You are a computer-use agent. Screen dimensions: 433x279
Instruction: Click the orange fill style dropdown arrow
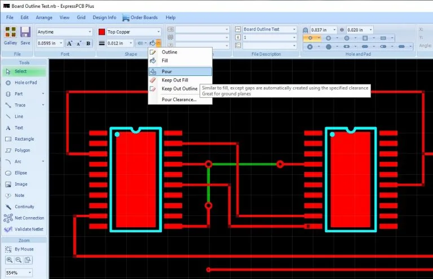pyautogui.click(x=158, y=43)
